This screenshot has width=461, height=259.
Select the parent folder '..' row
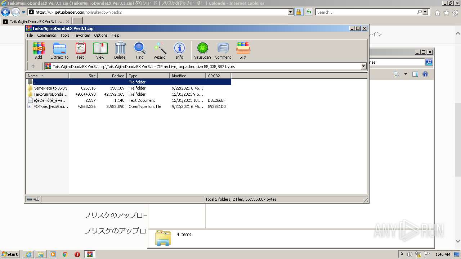(x=129, y=82)
